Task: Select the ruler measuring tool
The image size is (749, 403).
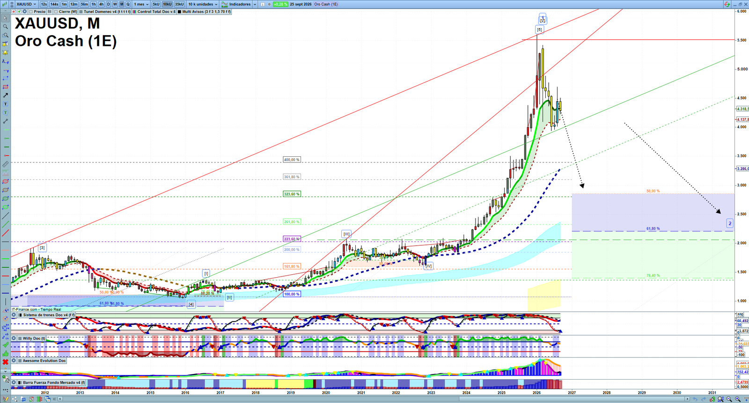Action: pos(6,164)
